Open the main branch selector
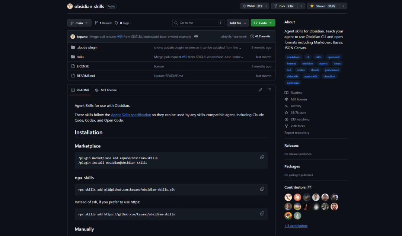402x236 pixels. click(x=79, y=23)
